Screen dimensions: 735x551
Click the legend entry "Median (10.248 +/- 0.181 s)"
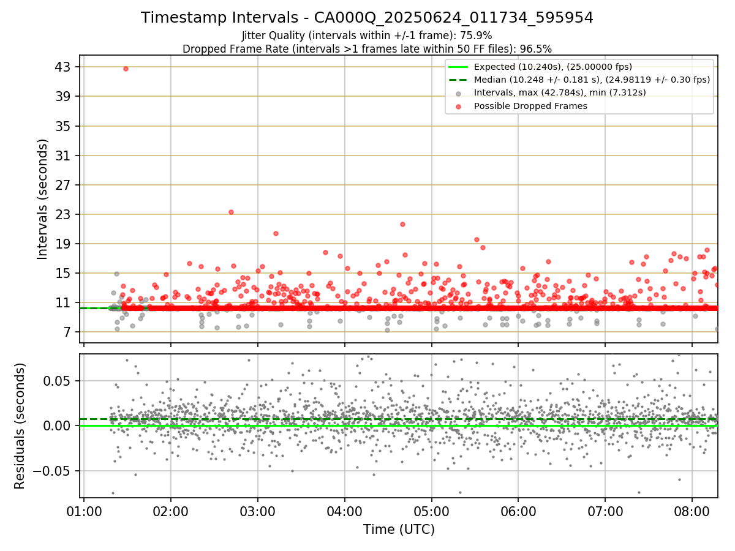click(x=592, y=80)
